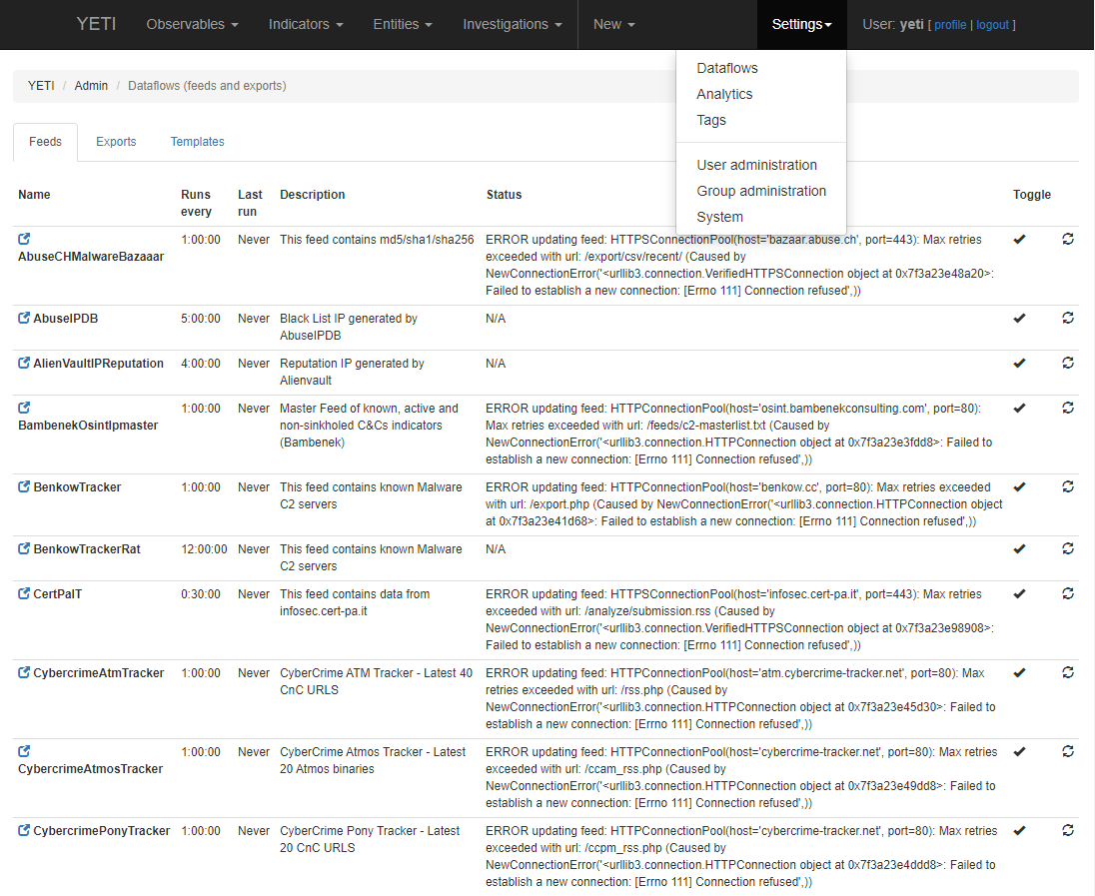Open the AbuseIPDB feed name

66,319
